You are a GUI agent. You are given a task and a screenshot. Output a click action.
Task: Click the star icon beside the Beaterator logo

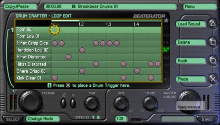166,21
